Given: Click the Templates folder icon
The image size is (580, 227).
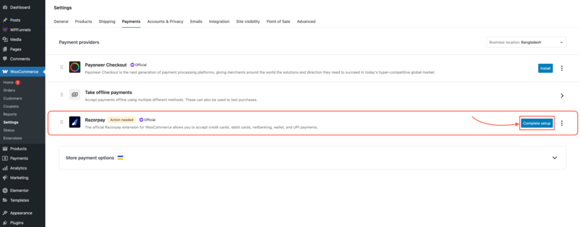Looking at the screenshot, I should click(x=5, y=200).
